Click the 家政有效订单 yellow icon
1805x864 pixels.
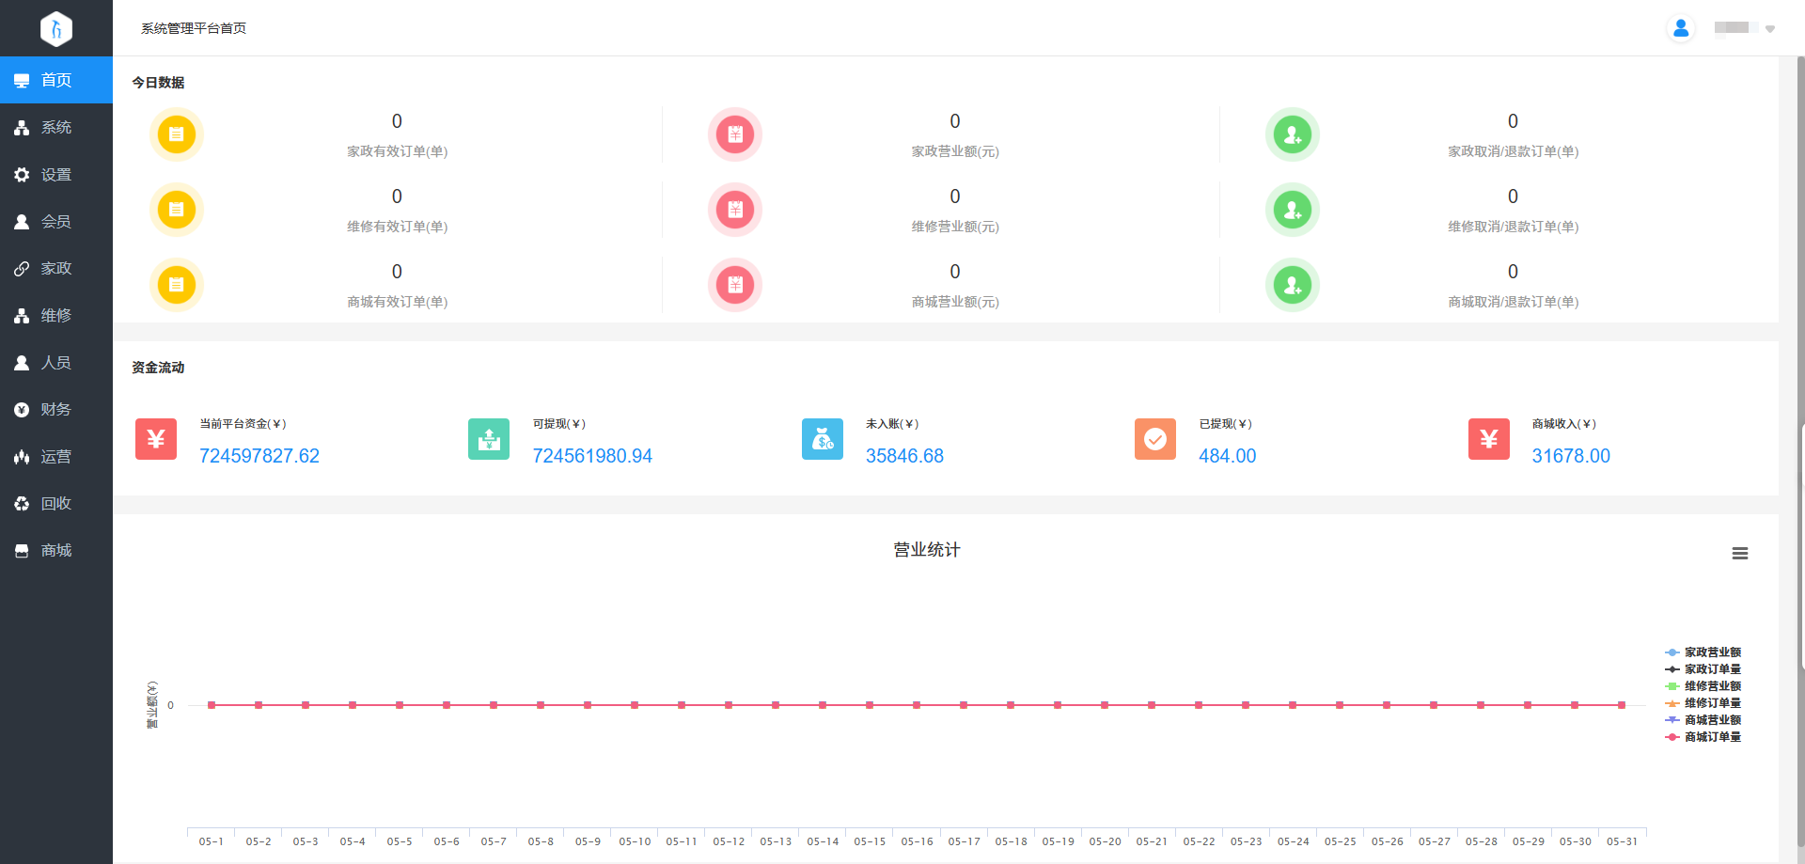pos(177,134)
